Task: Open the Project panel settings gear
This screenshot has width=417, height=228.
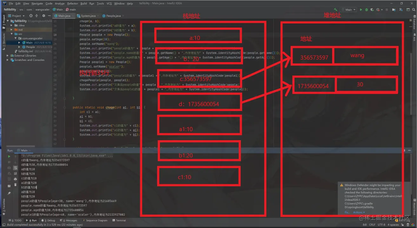Action: click(44, 16)
